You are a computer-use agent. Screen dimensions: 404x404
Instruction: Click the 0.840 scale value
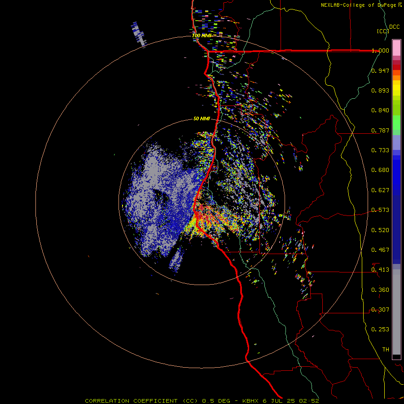(380, 110)
